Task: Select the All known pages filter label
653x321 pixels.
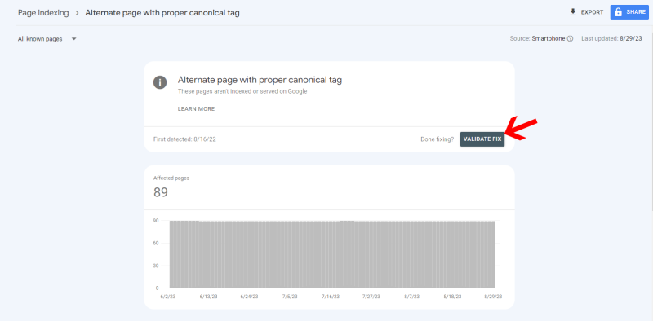Action: pyautogui.click(x=40, y=38)
